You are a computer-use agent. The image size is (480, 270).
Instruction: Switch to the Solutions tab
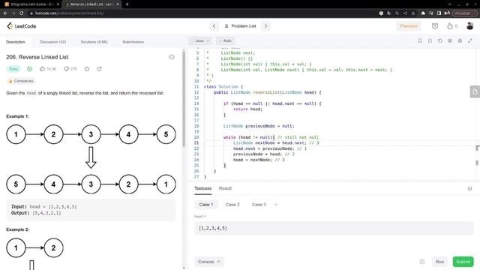pyautogui.click(x=94, y=42)
